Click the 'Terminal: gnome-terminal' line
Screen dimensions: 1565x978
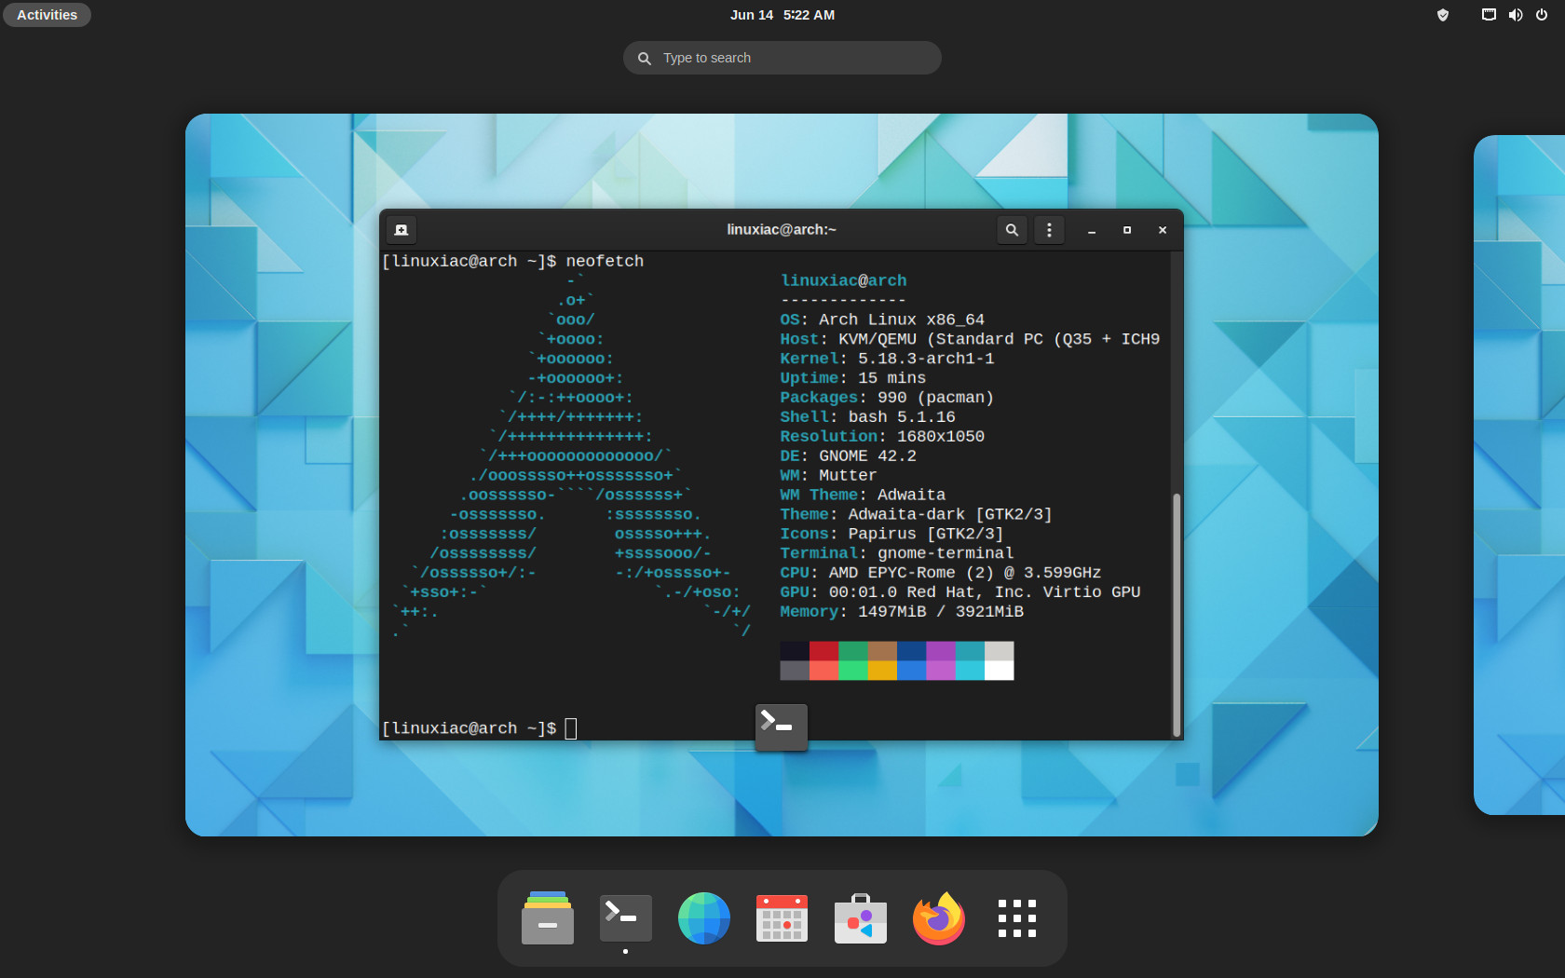pos(897,553)
